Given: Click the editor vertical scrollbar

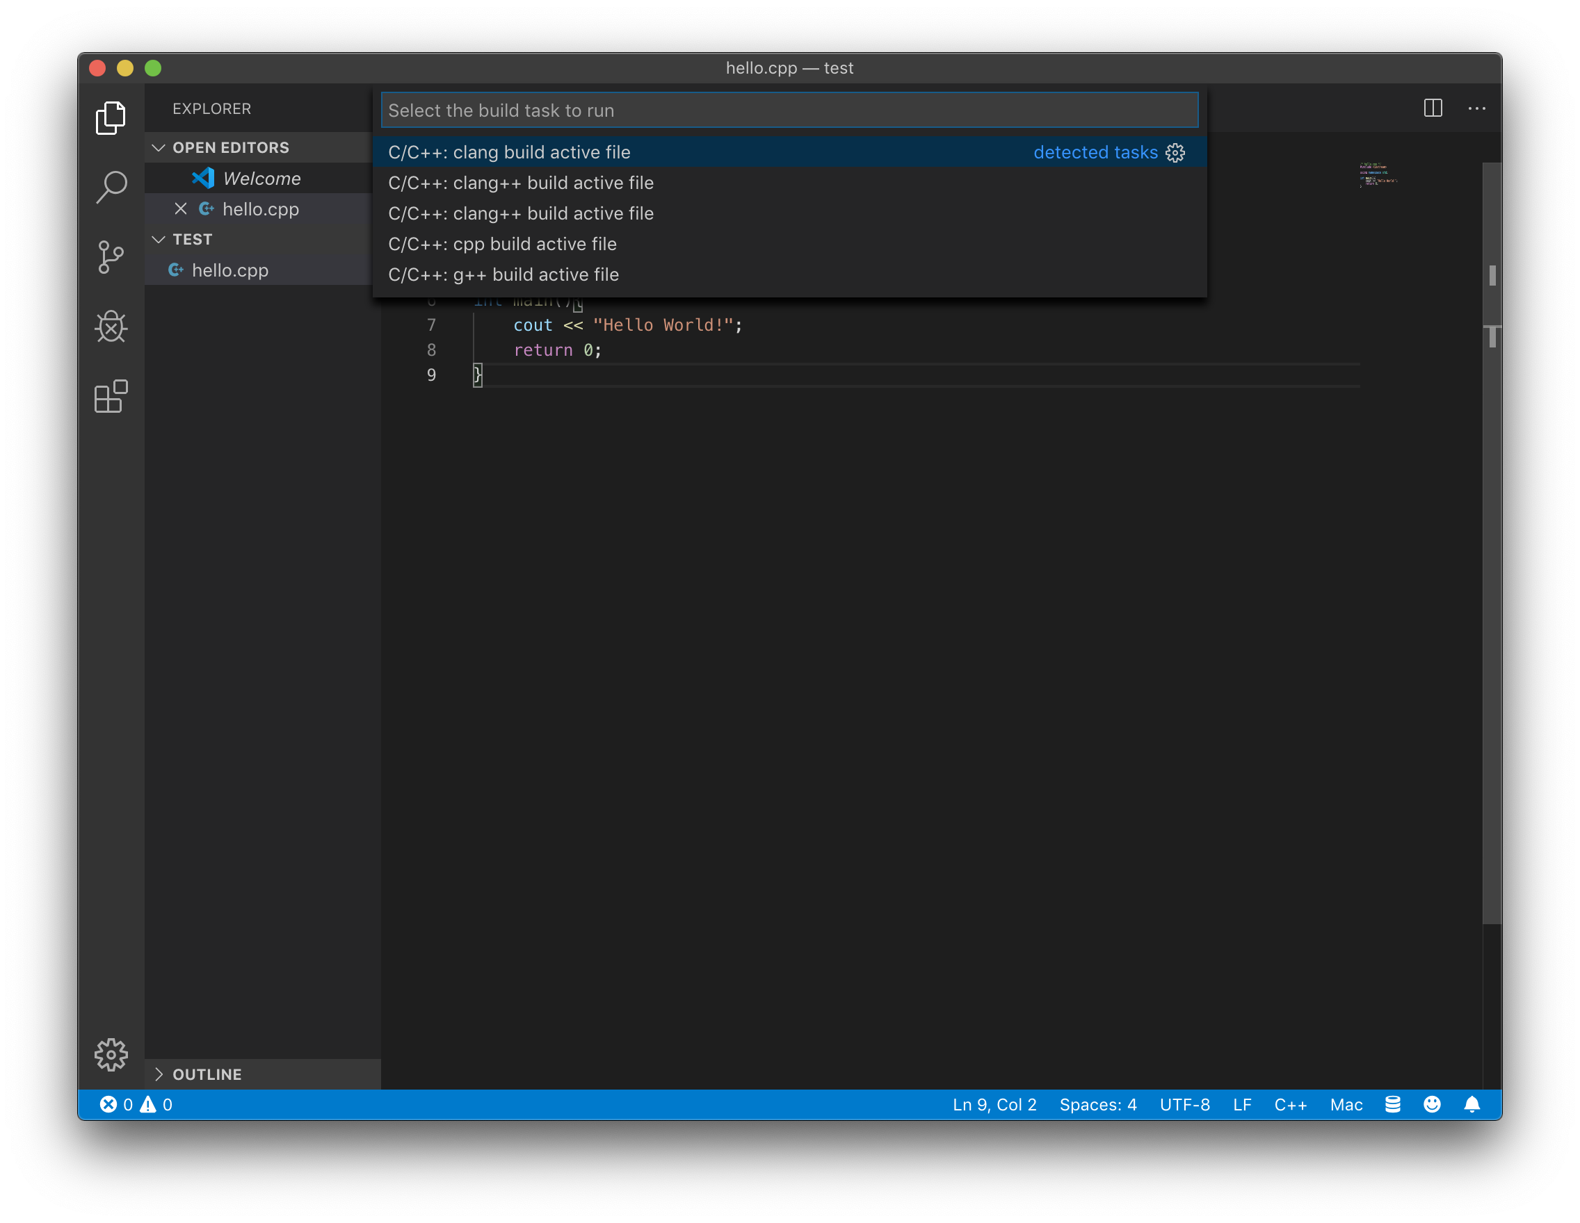Looking at the screenshot, I should (1492, 542).
